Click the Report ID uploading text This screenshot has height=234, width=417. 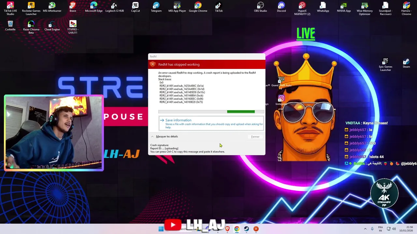[164, 149]
